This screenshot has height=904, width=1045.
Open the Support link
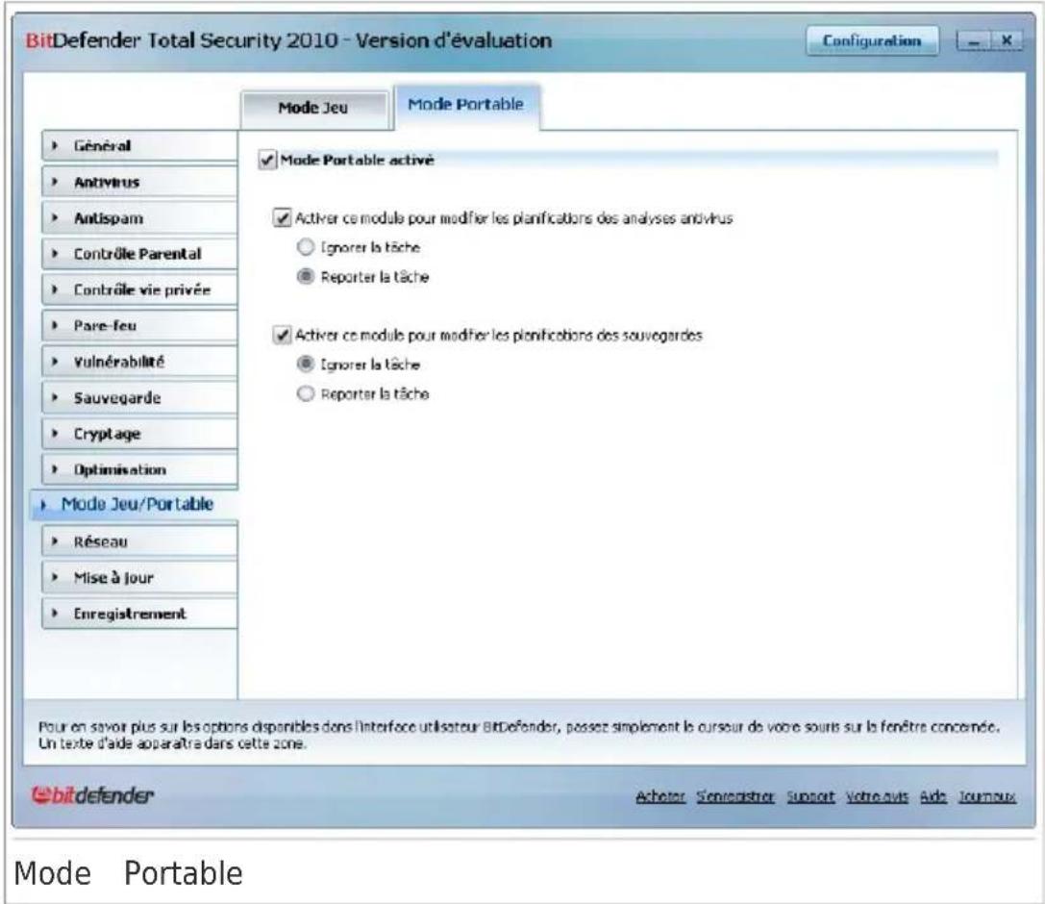tap(810, 796)
